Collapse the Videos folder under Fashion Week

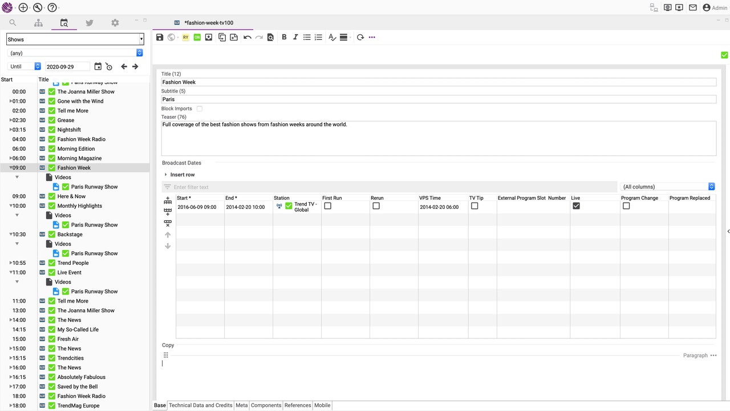tap(17, 177)
